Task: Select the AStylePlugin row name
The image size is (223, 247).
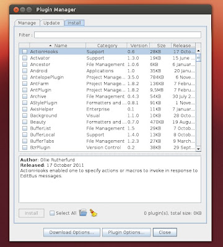Action: (x=43, y=103)
